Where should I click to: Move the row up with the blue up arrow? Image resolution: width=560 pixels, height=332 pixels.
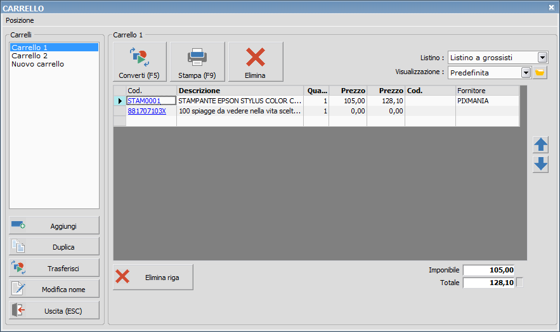(x=540, y=145)
